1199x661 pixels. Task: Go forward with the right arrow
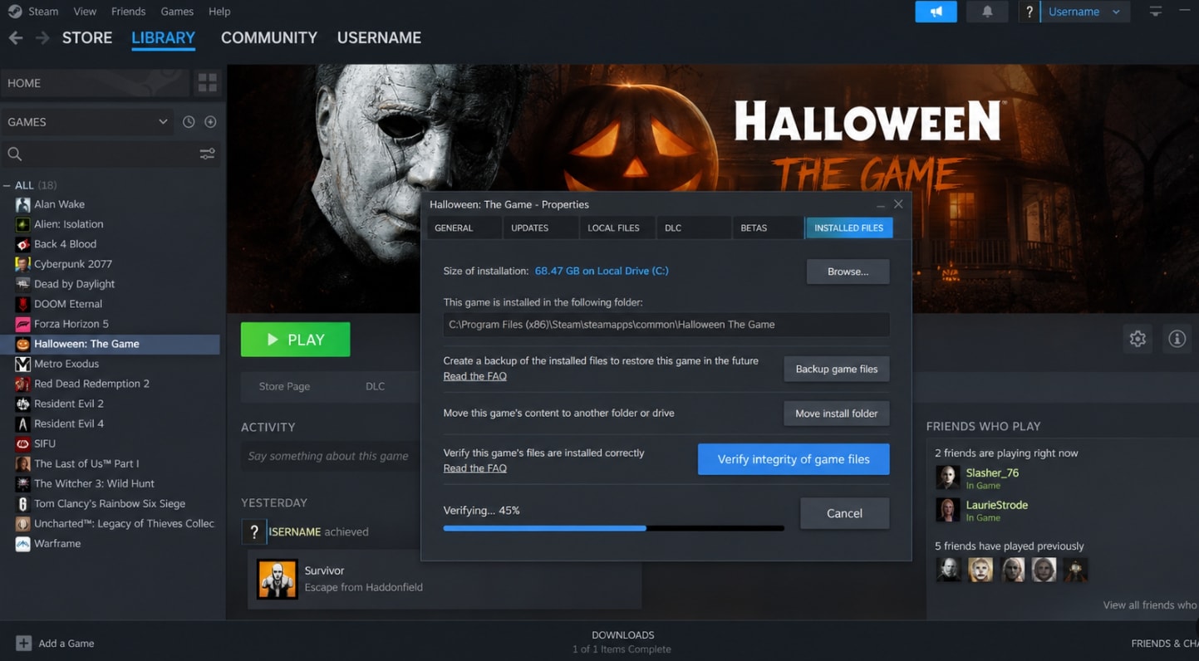click(x=42, y=37)
